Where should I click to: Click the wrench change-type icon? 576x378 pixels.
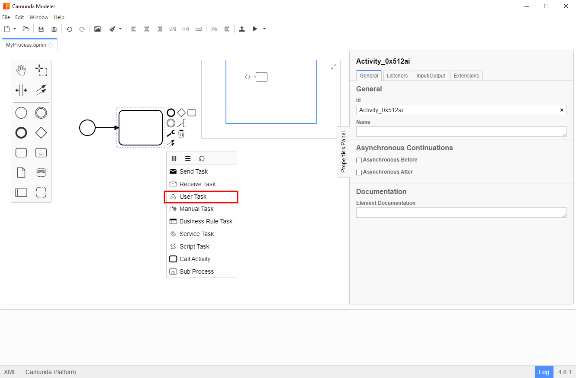point(171,134)
